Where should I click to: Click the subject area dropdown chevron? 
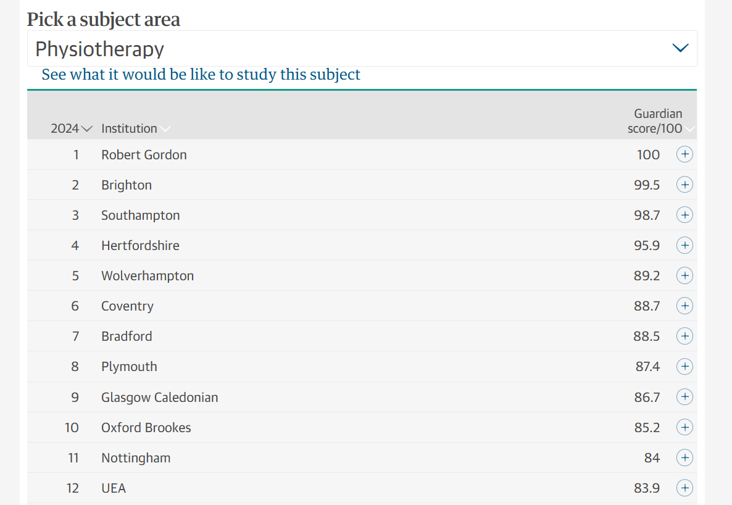pyautogui.click(x=680, y=48)
